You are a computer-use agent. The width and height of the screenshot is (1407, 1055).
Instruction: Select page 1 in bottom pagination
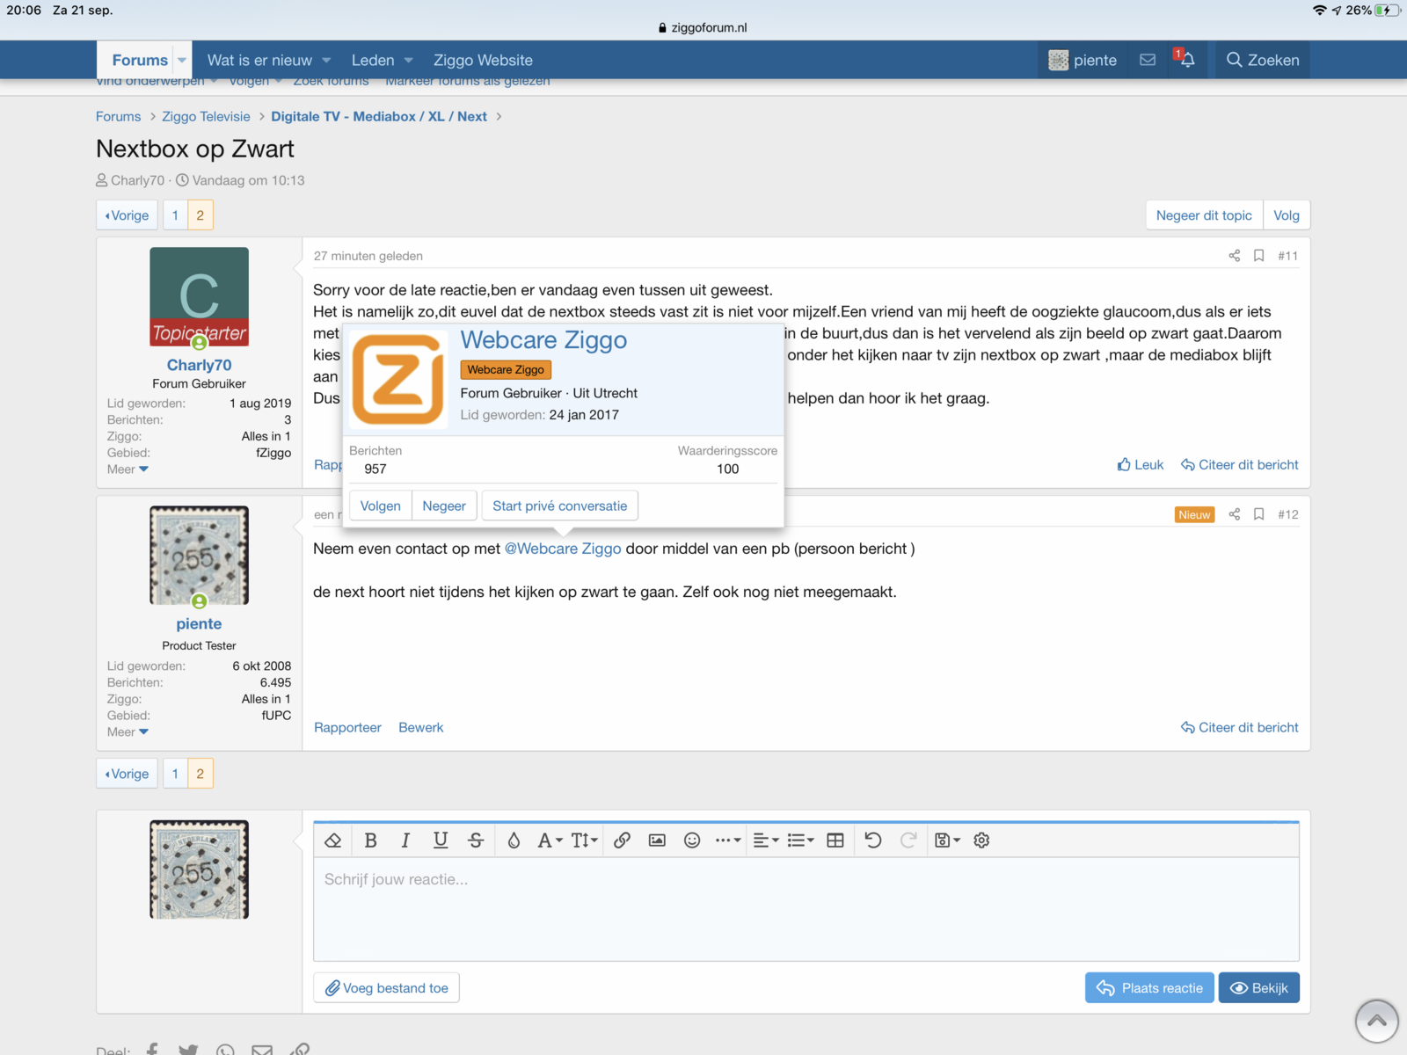click(x=175, y=774)
